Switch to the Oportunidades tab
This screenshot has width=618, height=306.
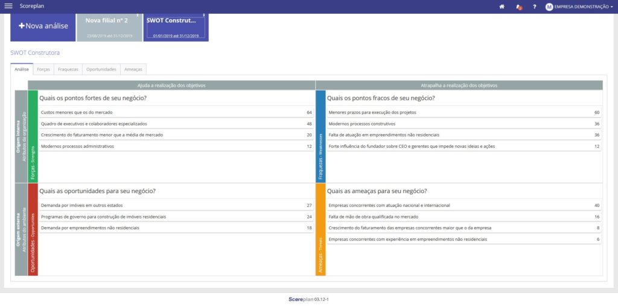[101, 69]
